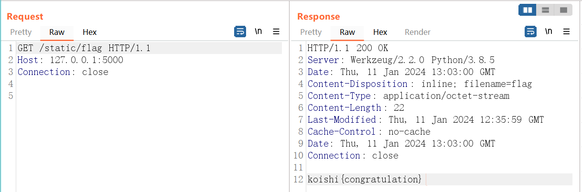The height and width of the screenshot is (192, 582).
Task: Toggle word wrap icon in Response panel
Action: (x=530, y=32)
